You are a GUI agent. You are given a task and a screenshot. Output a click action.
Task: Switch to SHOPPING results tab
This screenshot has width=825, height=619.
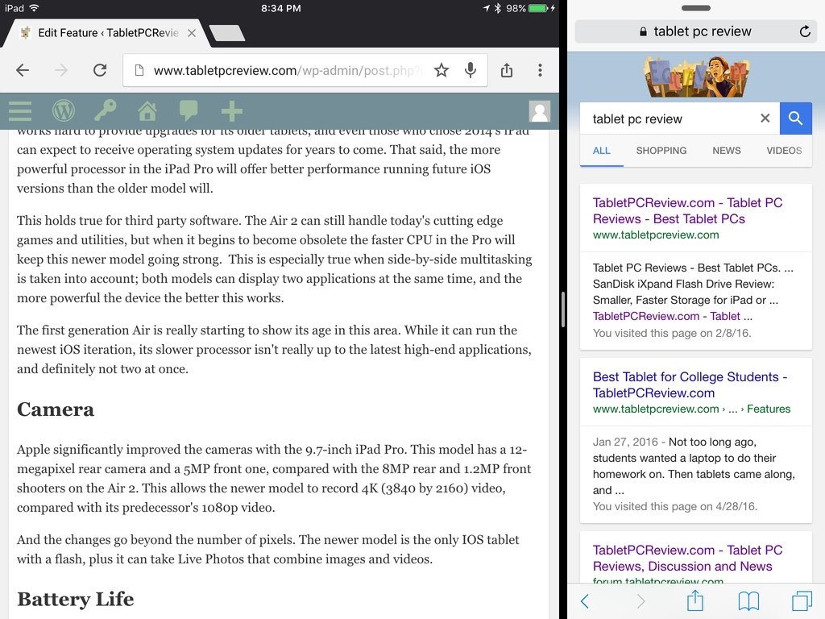point(661,151)
